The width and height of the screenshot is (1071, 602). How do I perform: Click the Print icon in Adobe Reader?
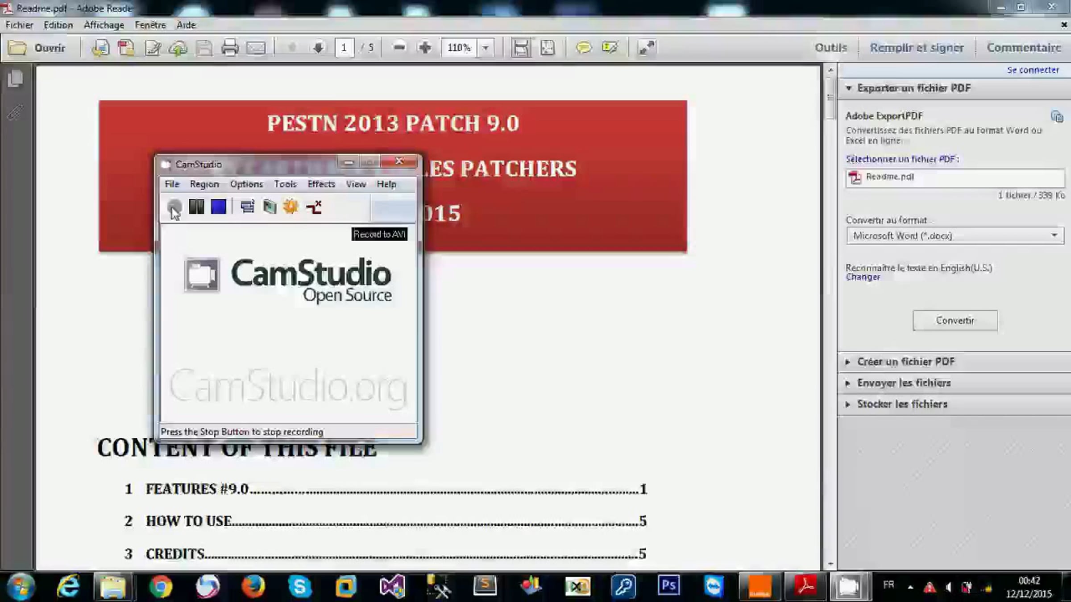point(230,48)
